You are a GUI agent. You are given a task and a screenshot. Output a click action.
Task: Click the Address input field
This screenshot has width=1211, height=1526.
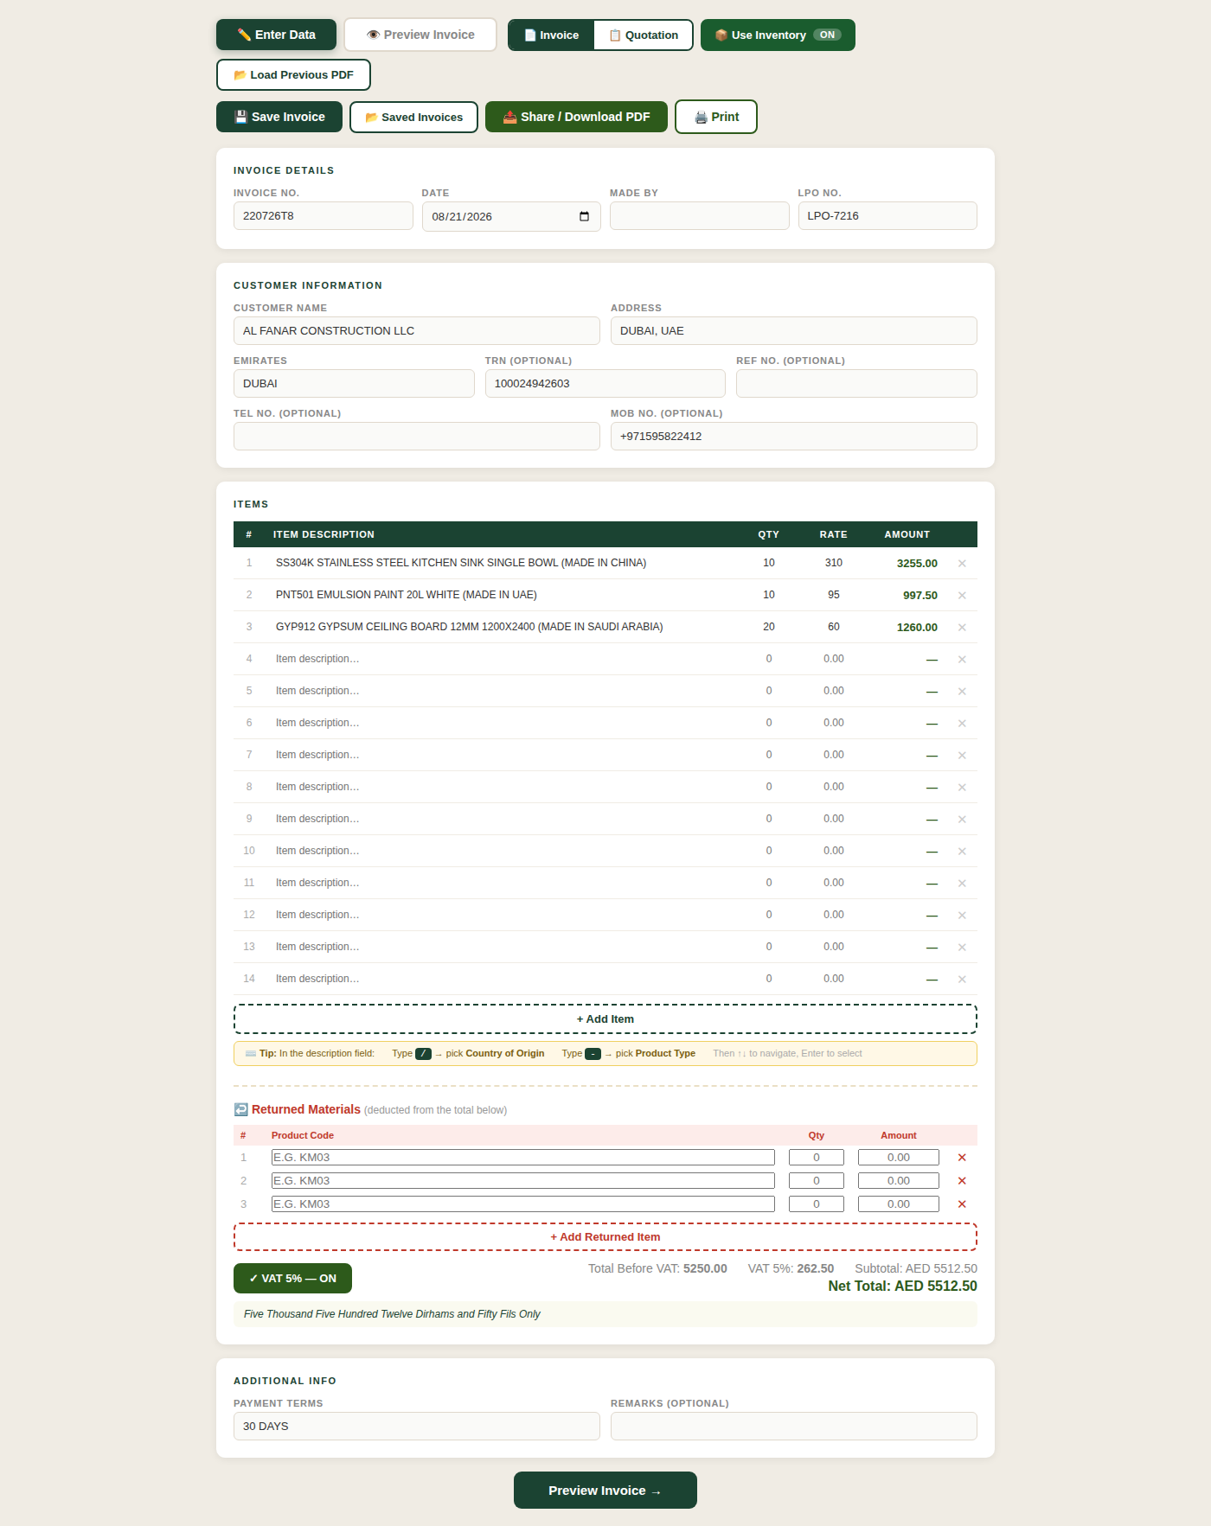pos(794,331)
